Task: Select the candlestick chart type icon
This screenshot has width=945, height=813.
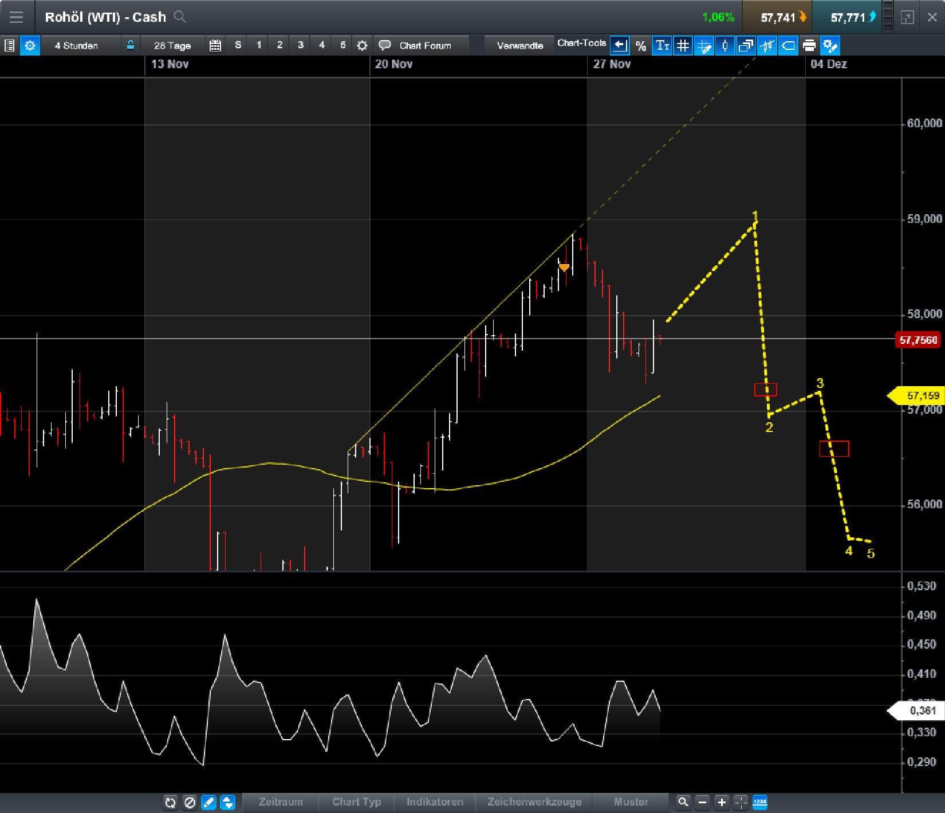Action: (725, 46)
